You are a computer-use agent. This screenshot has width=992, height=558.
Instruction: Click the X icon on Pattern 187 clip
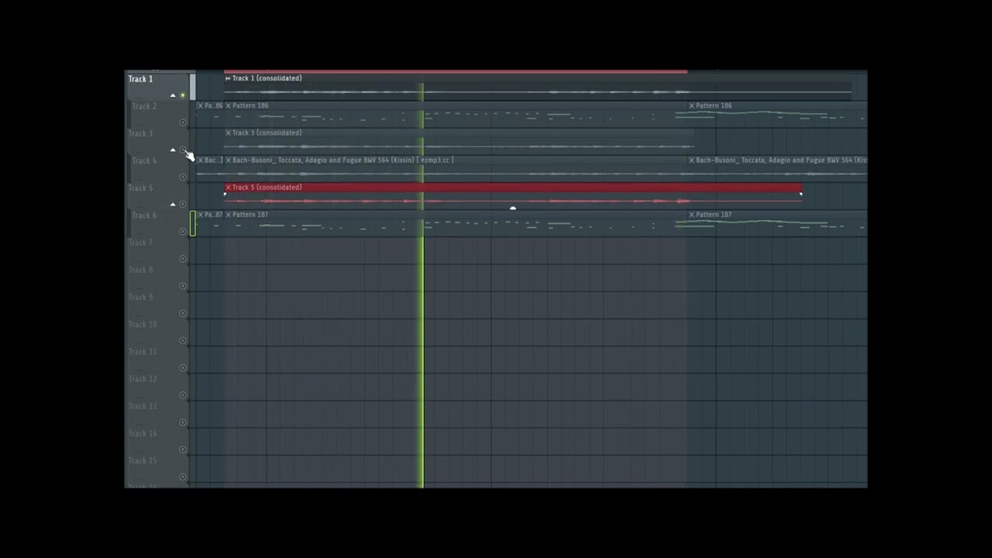[228, 215]
